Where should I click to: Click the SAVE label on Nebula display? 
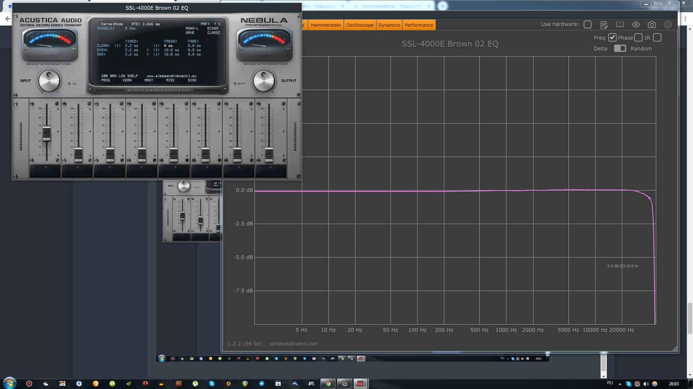click(190, 33)
